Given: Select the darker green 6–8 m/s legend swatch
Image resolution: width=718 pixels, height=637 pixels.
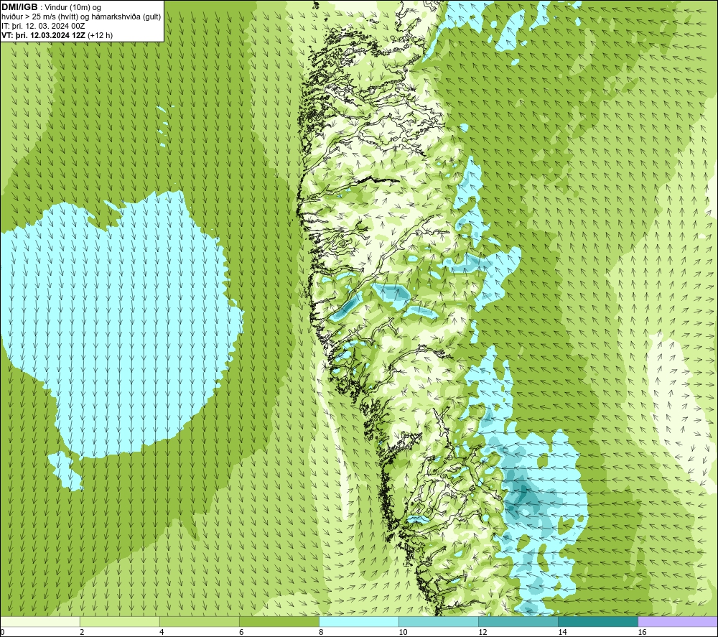Looking at the screenshot, I should pyautogui.click(x=279, y=621).
